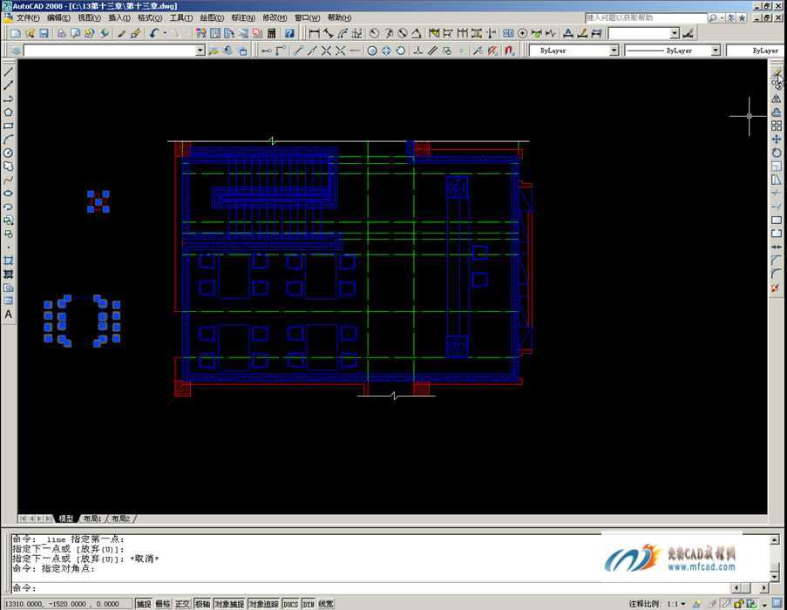The width and height of the screenshot is (787, 610).
Task: Open the ByLayer linetype dropdown
Action: (716, 51)
